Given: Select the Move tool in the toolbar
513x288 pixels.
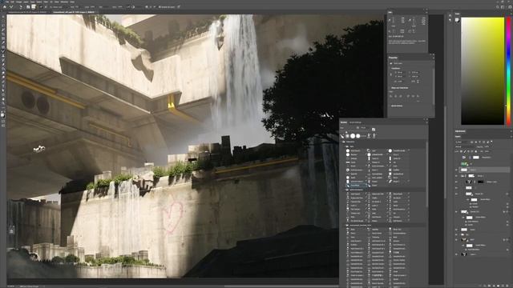Looking at the screenshot, I should (3, 16).
